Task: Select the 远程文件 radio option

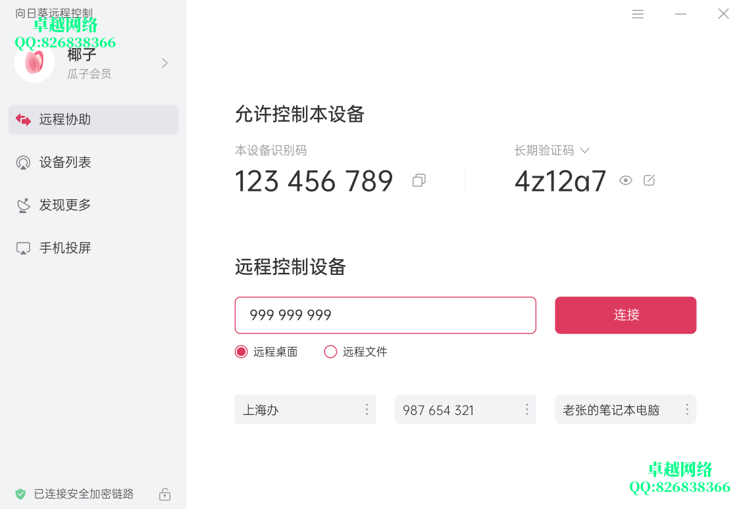Action: pos(330,352)
